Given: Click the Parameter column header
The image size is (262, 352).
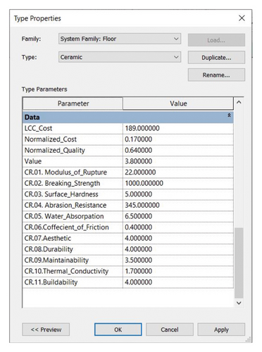Looking at the screenshot, I should tap(73, 103).
